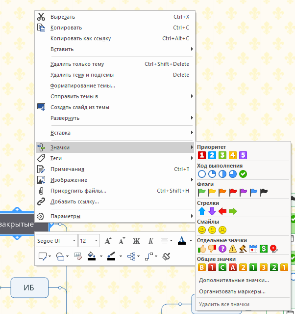Add the yellow flag icon
The width and height of the screenshot is (295, 314).
point(212,193)
